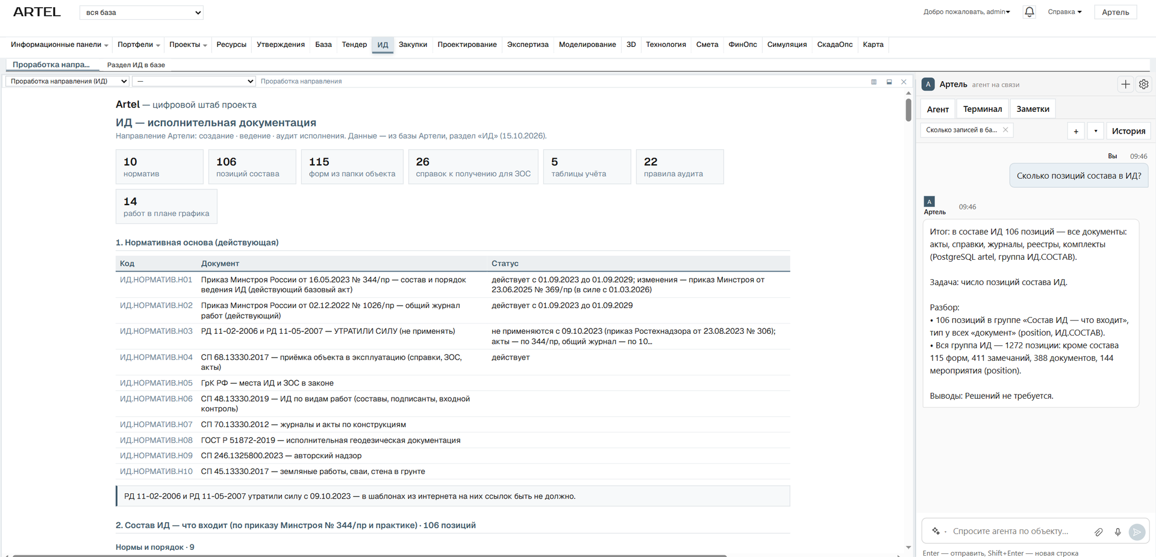
Task: Select the Смета menu item
Action: [707, 45]
